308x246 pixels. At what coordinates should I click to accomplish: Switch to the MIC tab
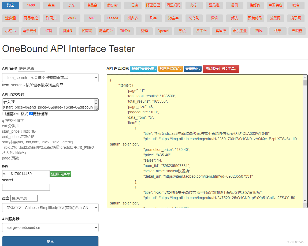(92, 18)
